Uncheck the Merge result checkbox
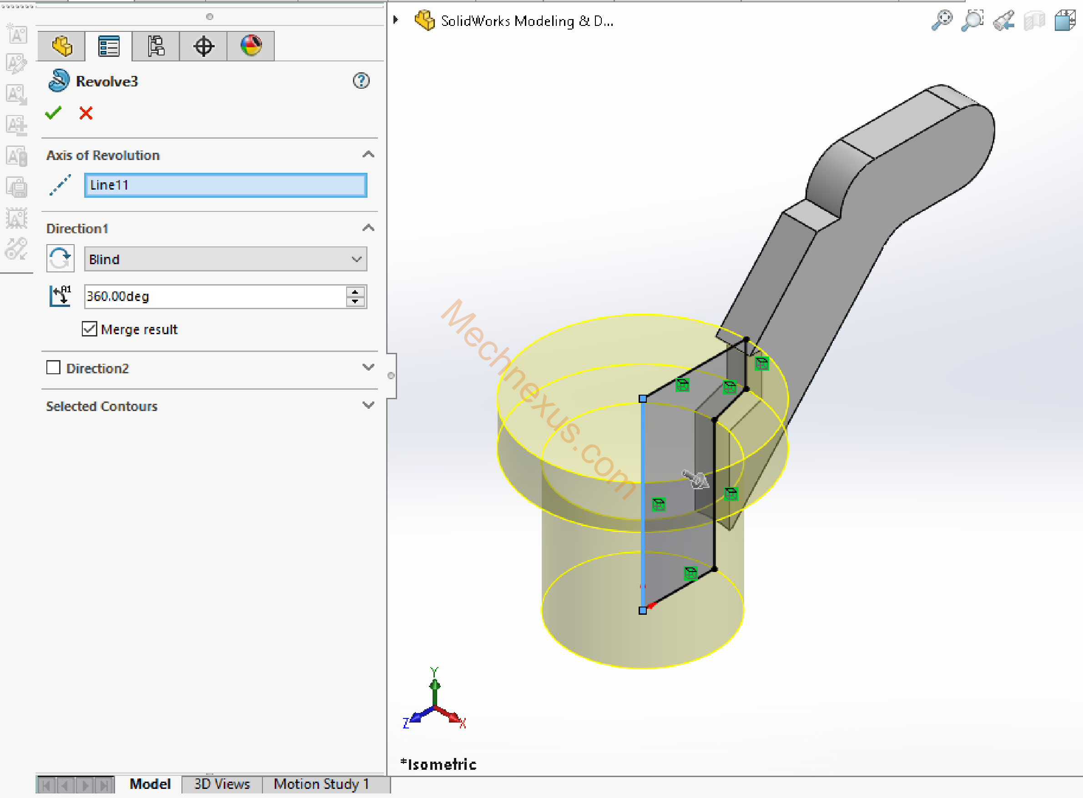The height and width of the screenshot is (798, 1083). (90, 329)
